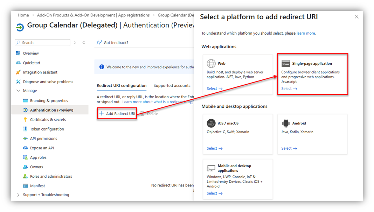
Task: Select the Single-page application platform
Action: [x=312, y=74]
